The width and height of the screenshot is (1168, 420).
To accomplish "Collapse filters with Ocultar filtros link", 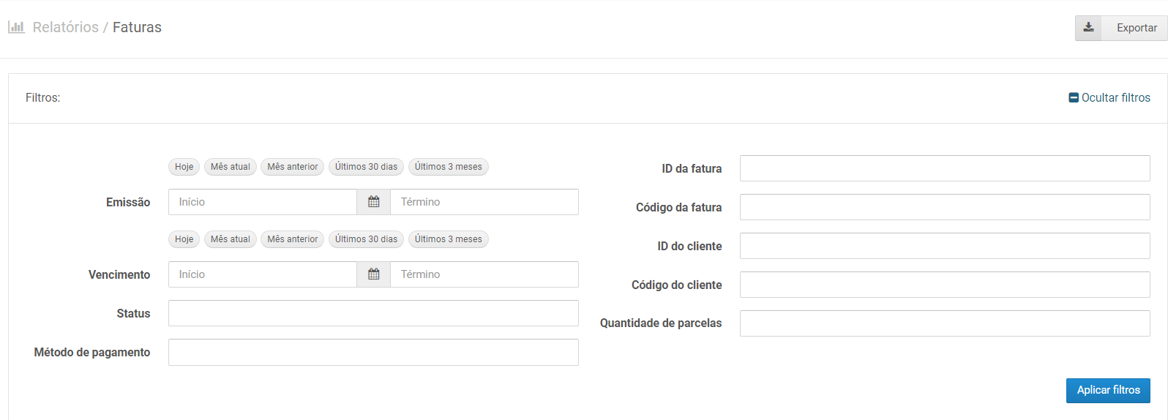I will pos(1109,97).
